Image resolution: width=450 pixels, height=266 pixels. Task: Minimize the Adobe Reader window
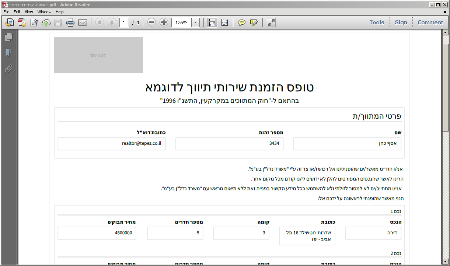click(x=432, y=5)
